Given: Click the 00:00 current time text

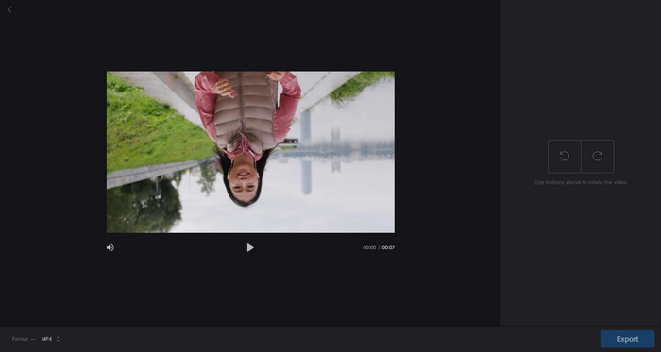Looking at the screenshot, I should (369, 247).
